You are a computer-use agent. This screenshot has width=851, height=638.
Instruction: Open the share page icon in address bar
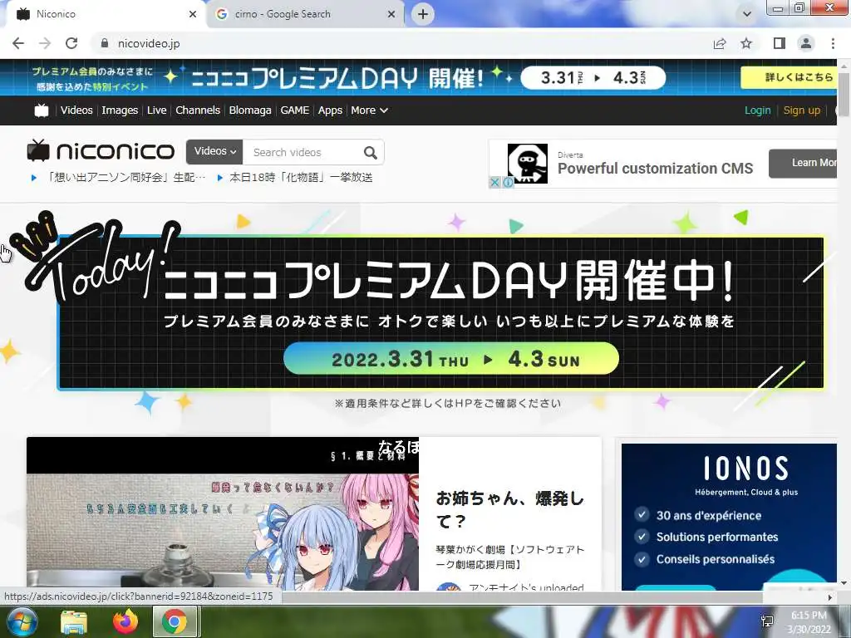pos(720,43)
